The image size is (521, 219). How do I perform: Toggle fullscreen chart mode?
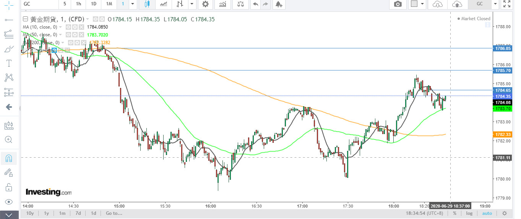pyautogui.click(x=506, y=4)
